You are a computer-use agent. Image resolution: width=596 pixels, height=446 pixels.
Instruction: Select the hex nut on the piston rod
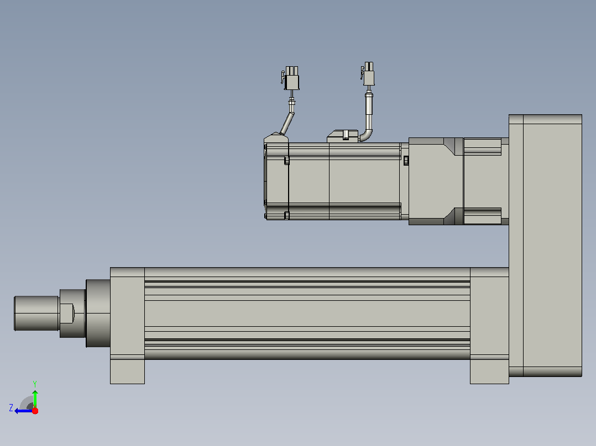67,314
